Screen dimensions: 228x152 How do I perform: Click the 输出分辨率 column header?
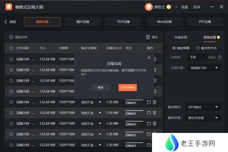(89, 48)
